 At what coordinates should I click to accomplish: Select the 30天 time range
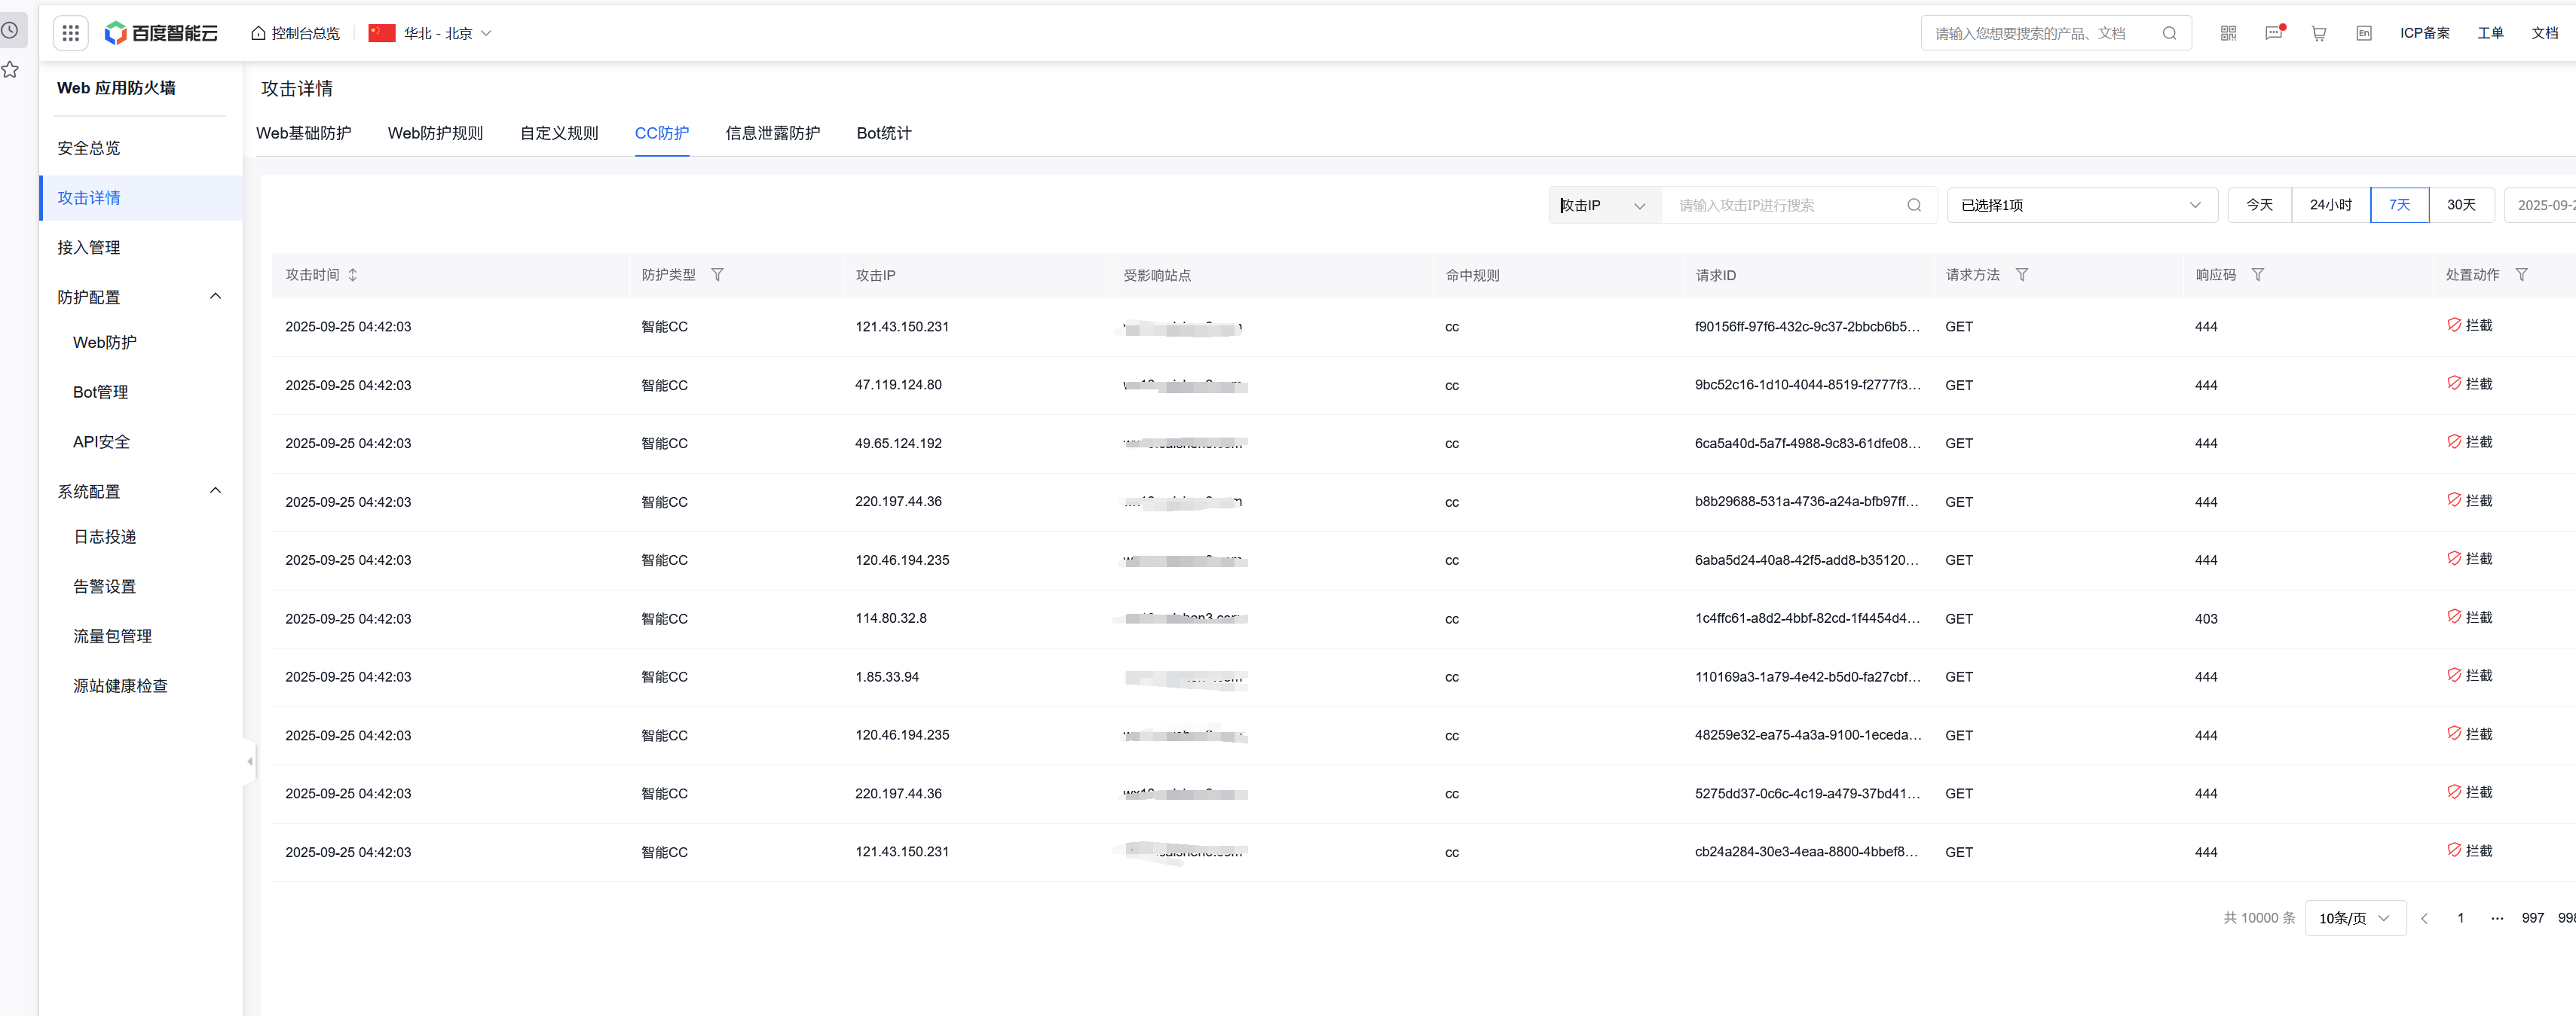pyautogui.click(x=2461, y=205)
